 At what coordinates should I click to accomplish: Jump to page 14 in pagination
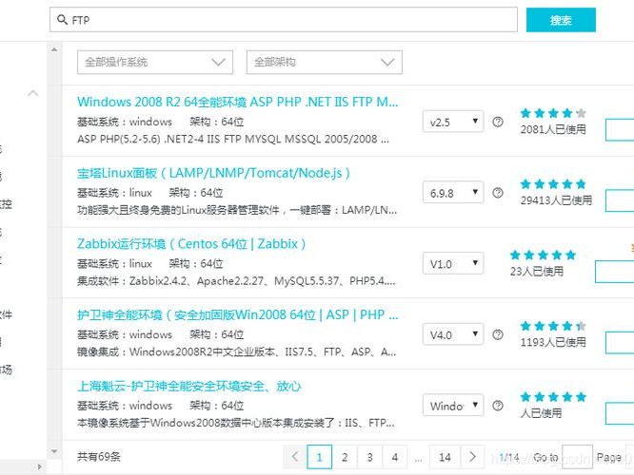445,457
